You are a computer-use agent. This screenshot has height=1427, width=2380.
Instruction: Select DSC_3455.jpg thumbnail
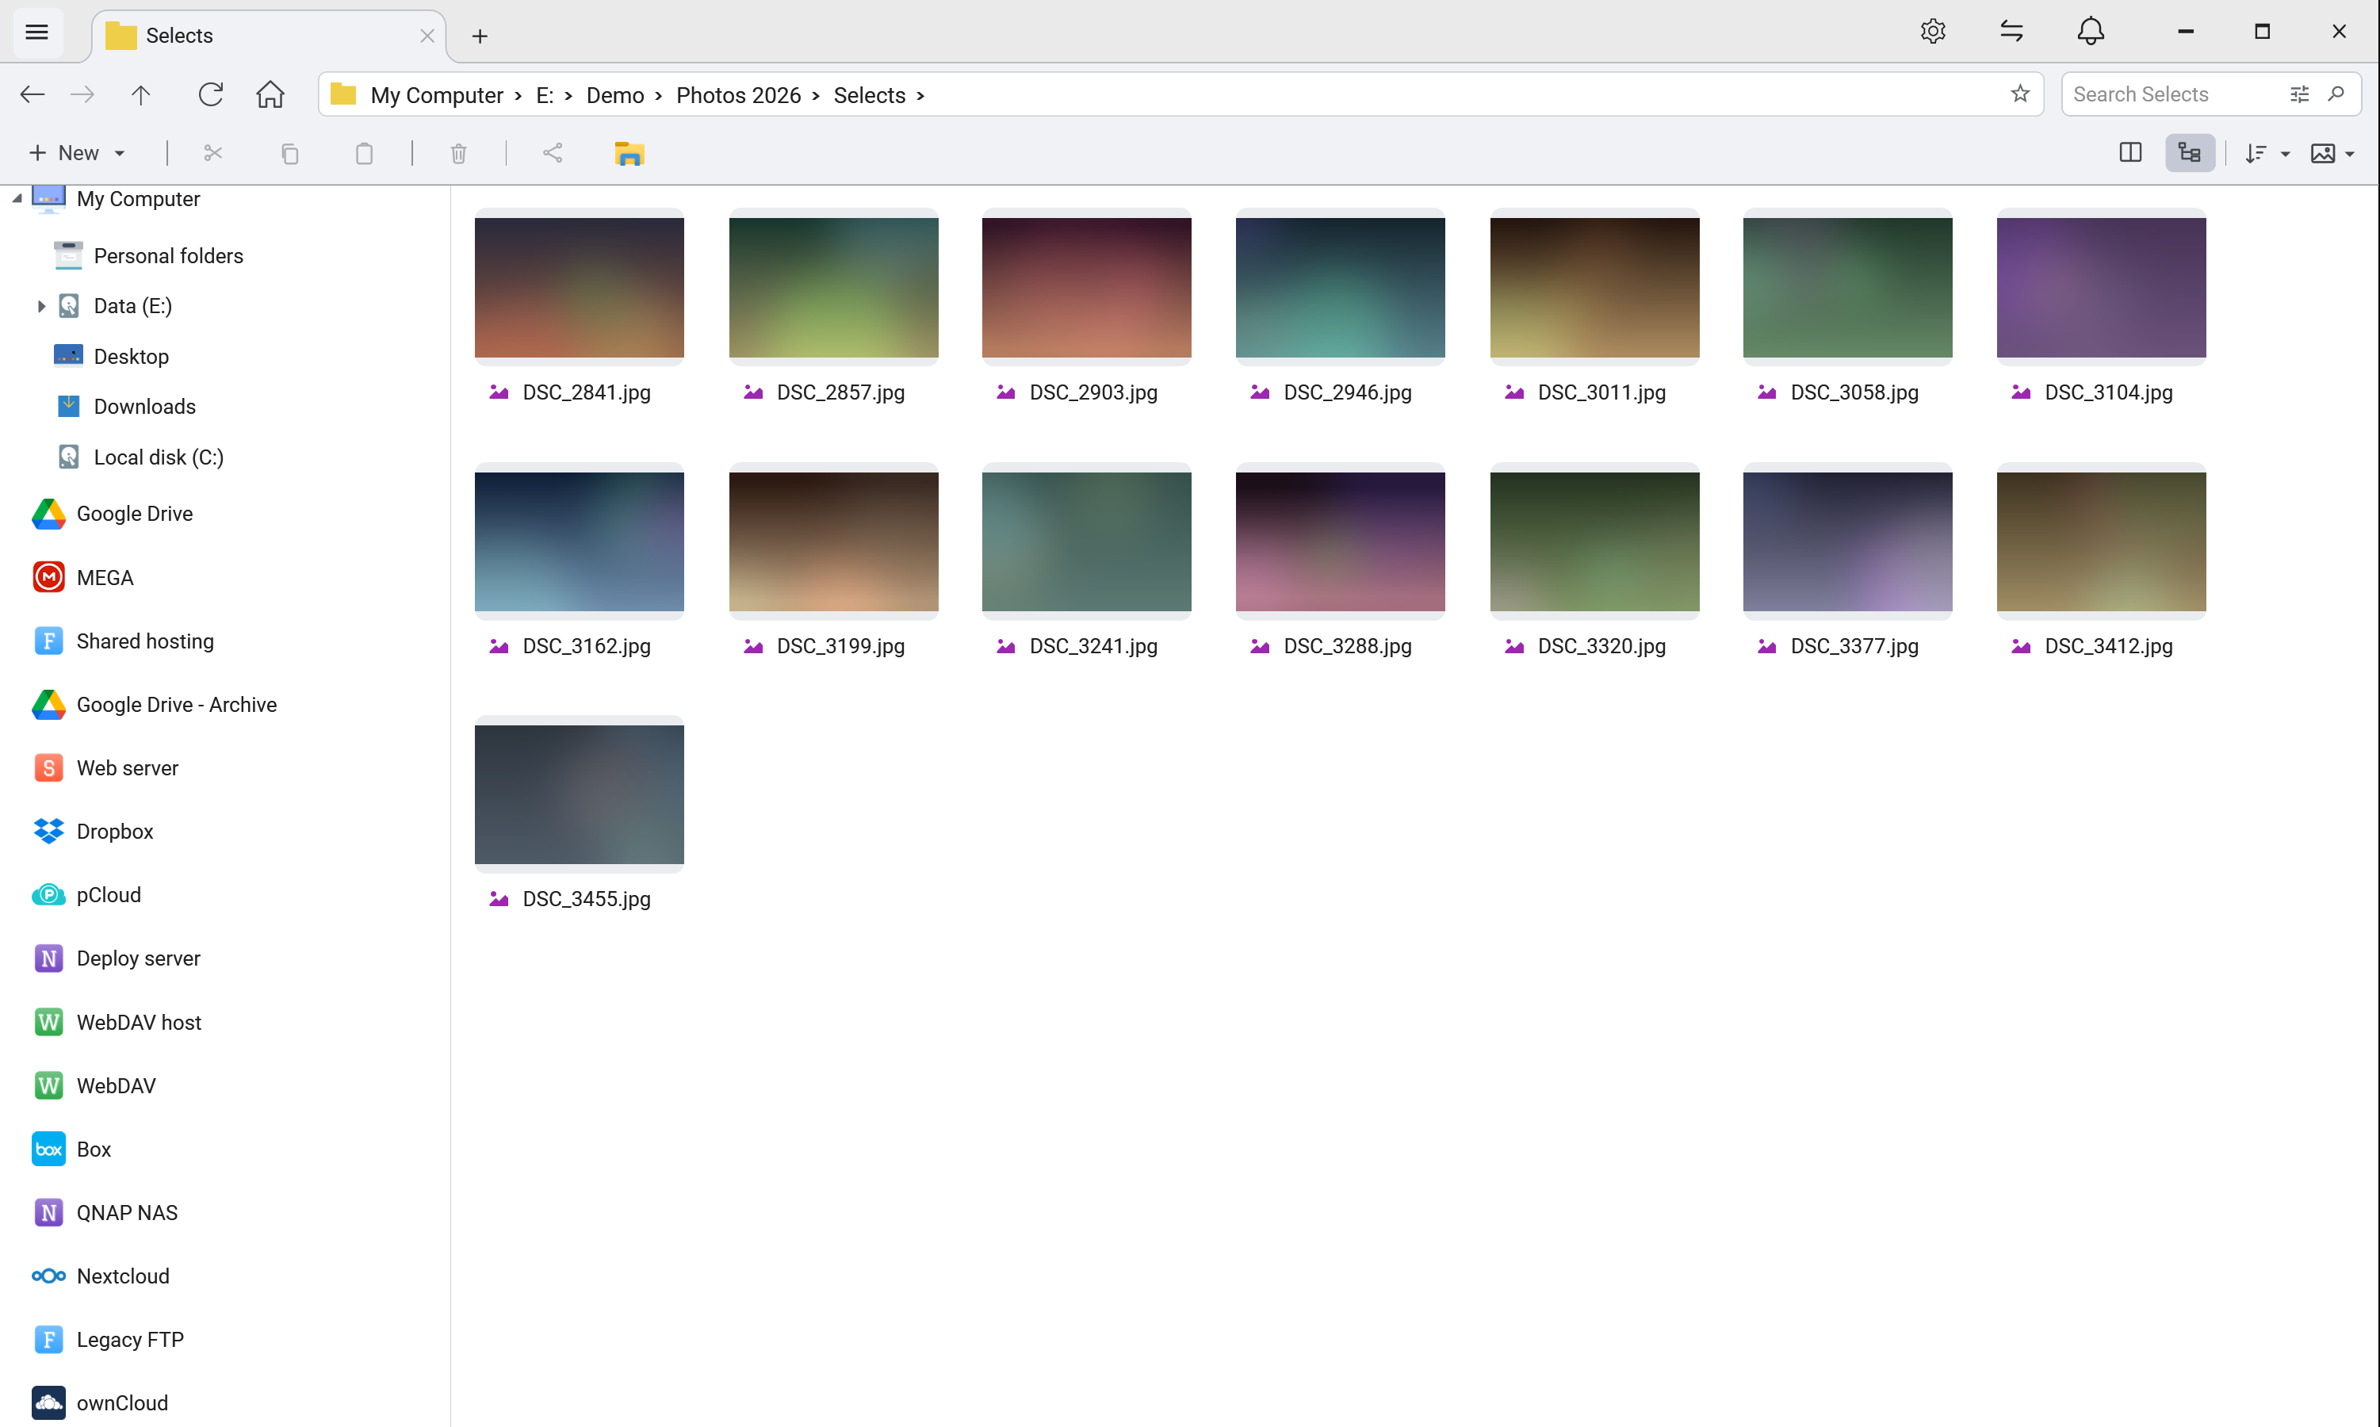pyautogui.click(x=579, y=795)
